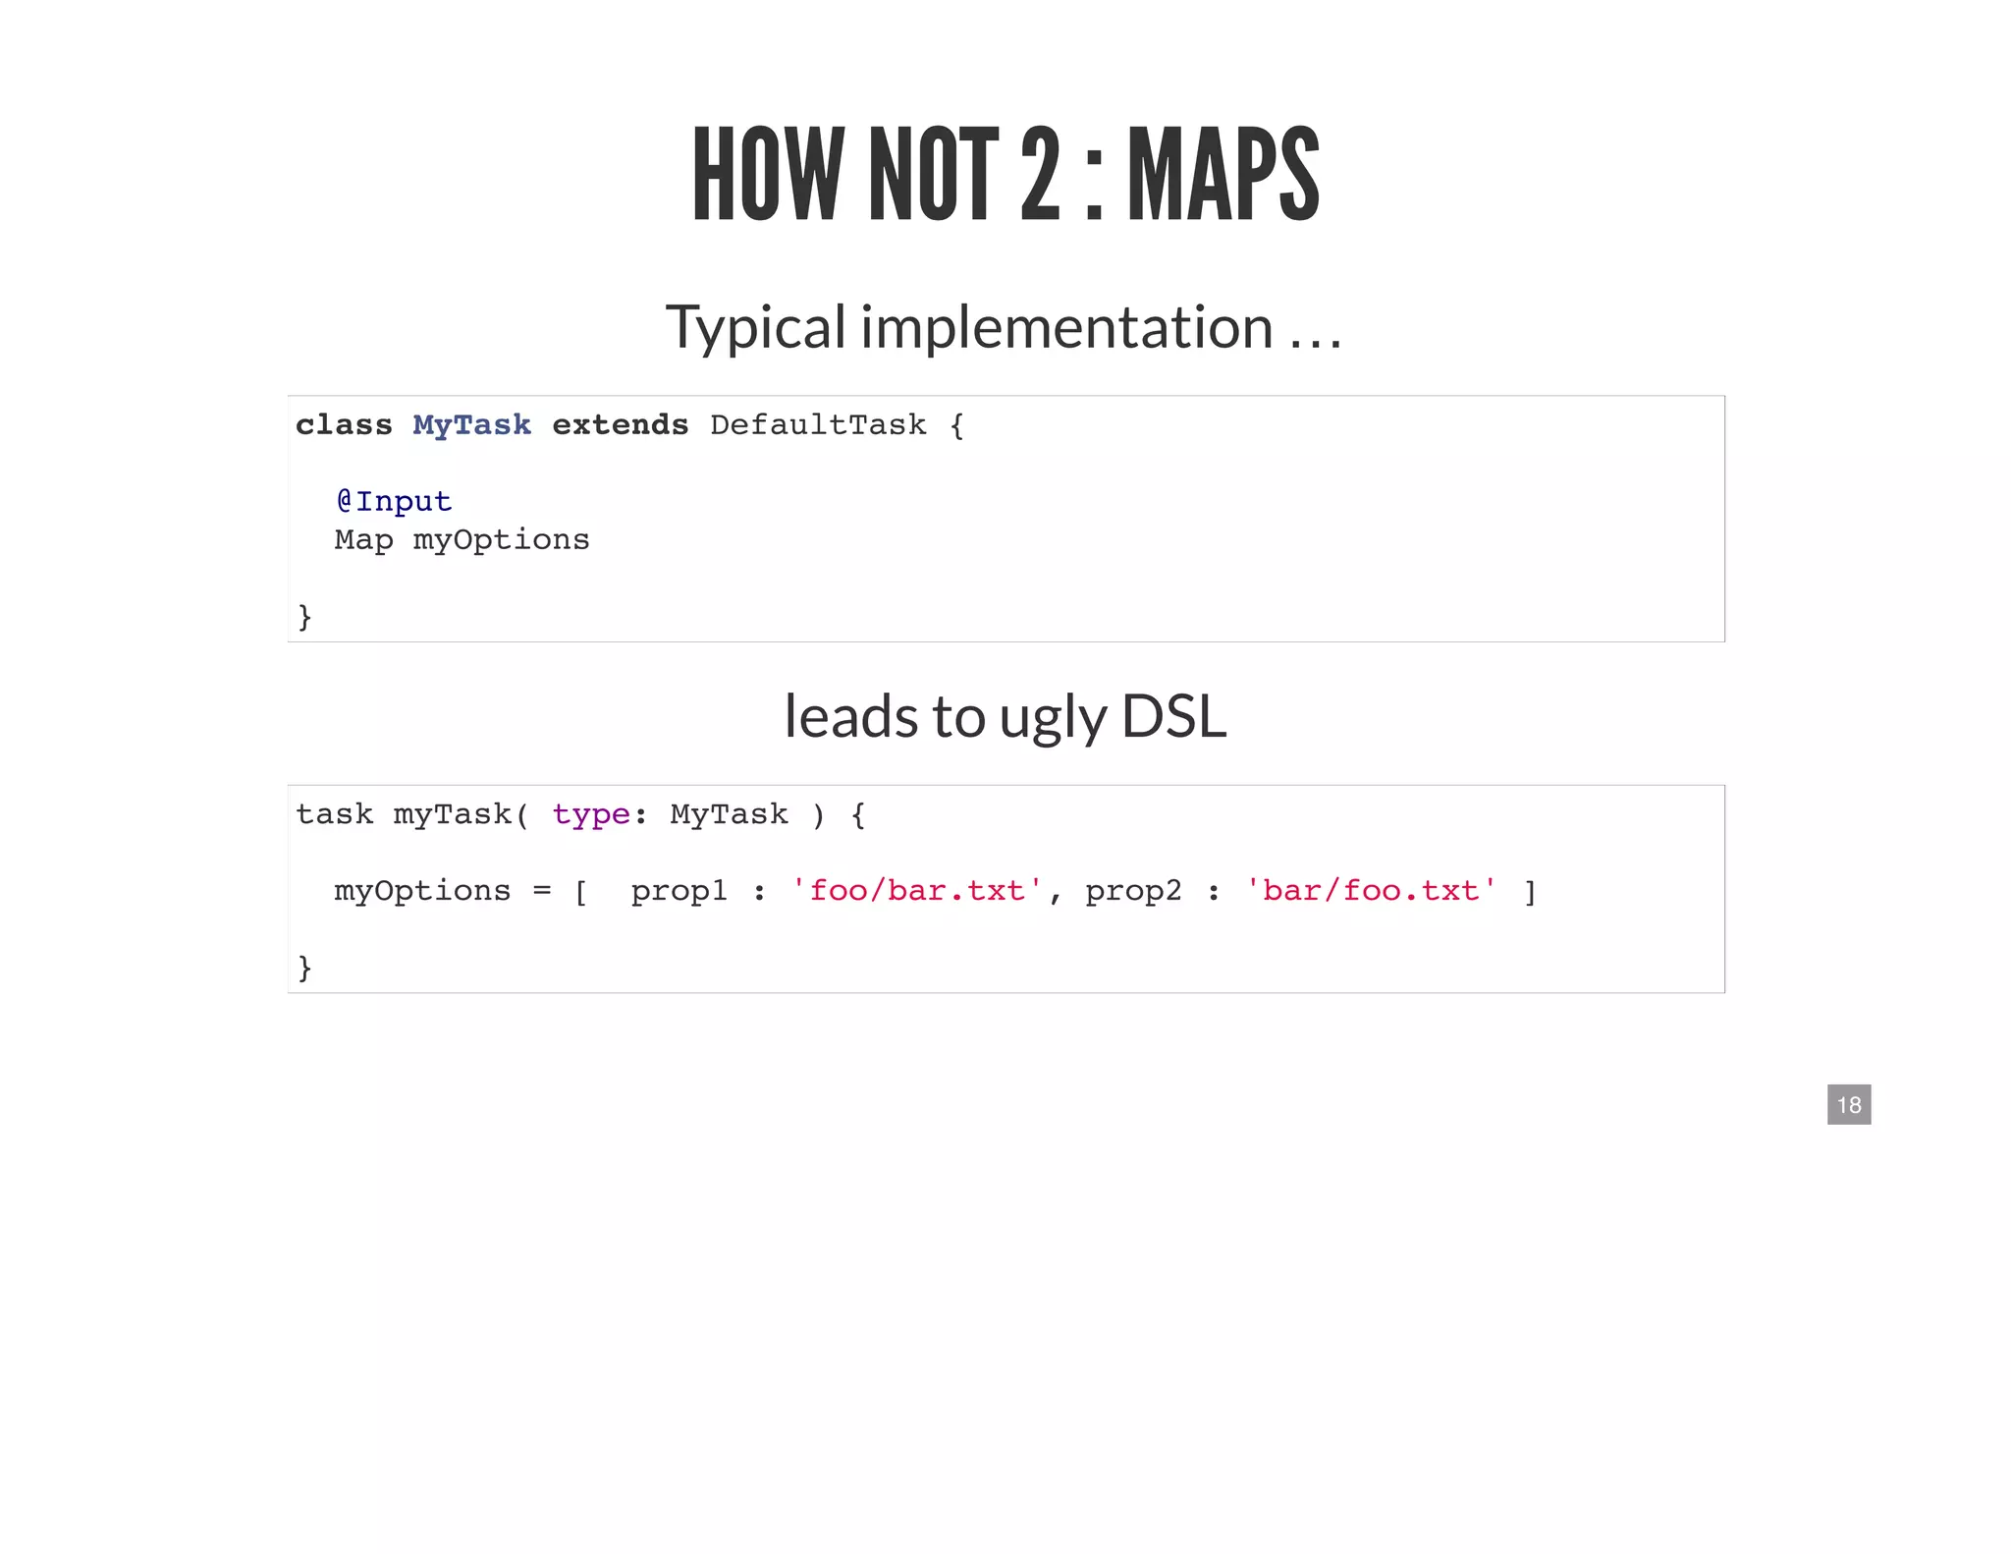Click 'task myTask(' in the second code block
This screenshot has height=1554, width=2011.
pos(412,814)
